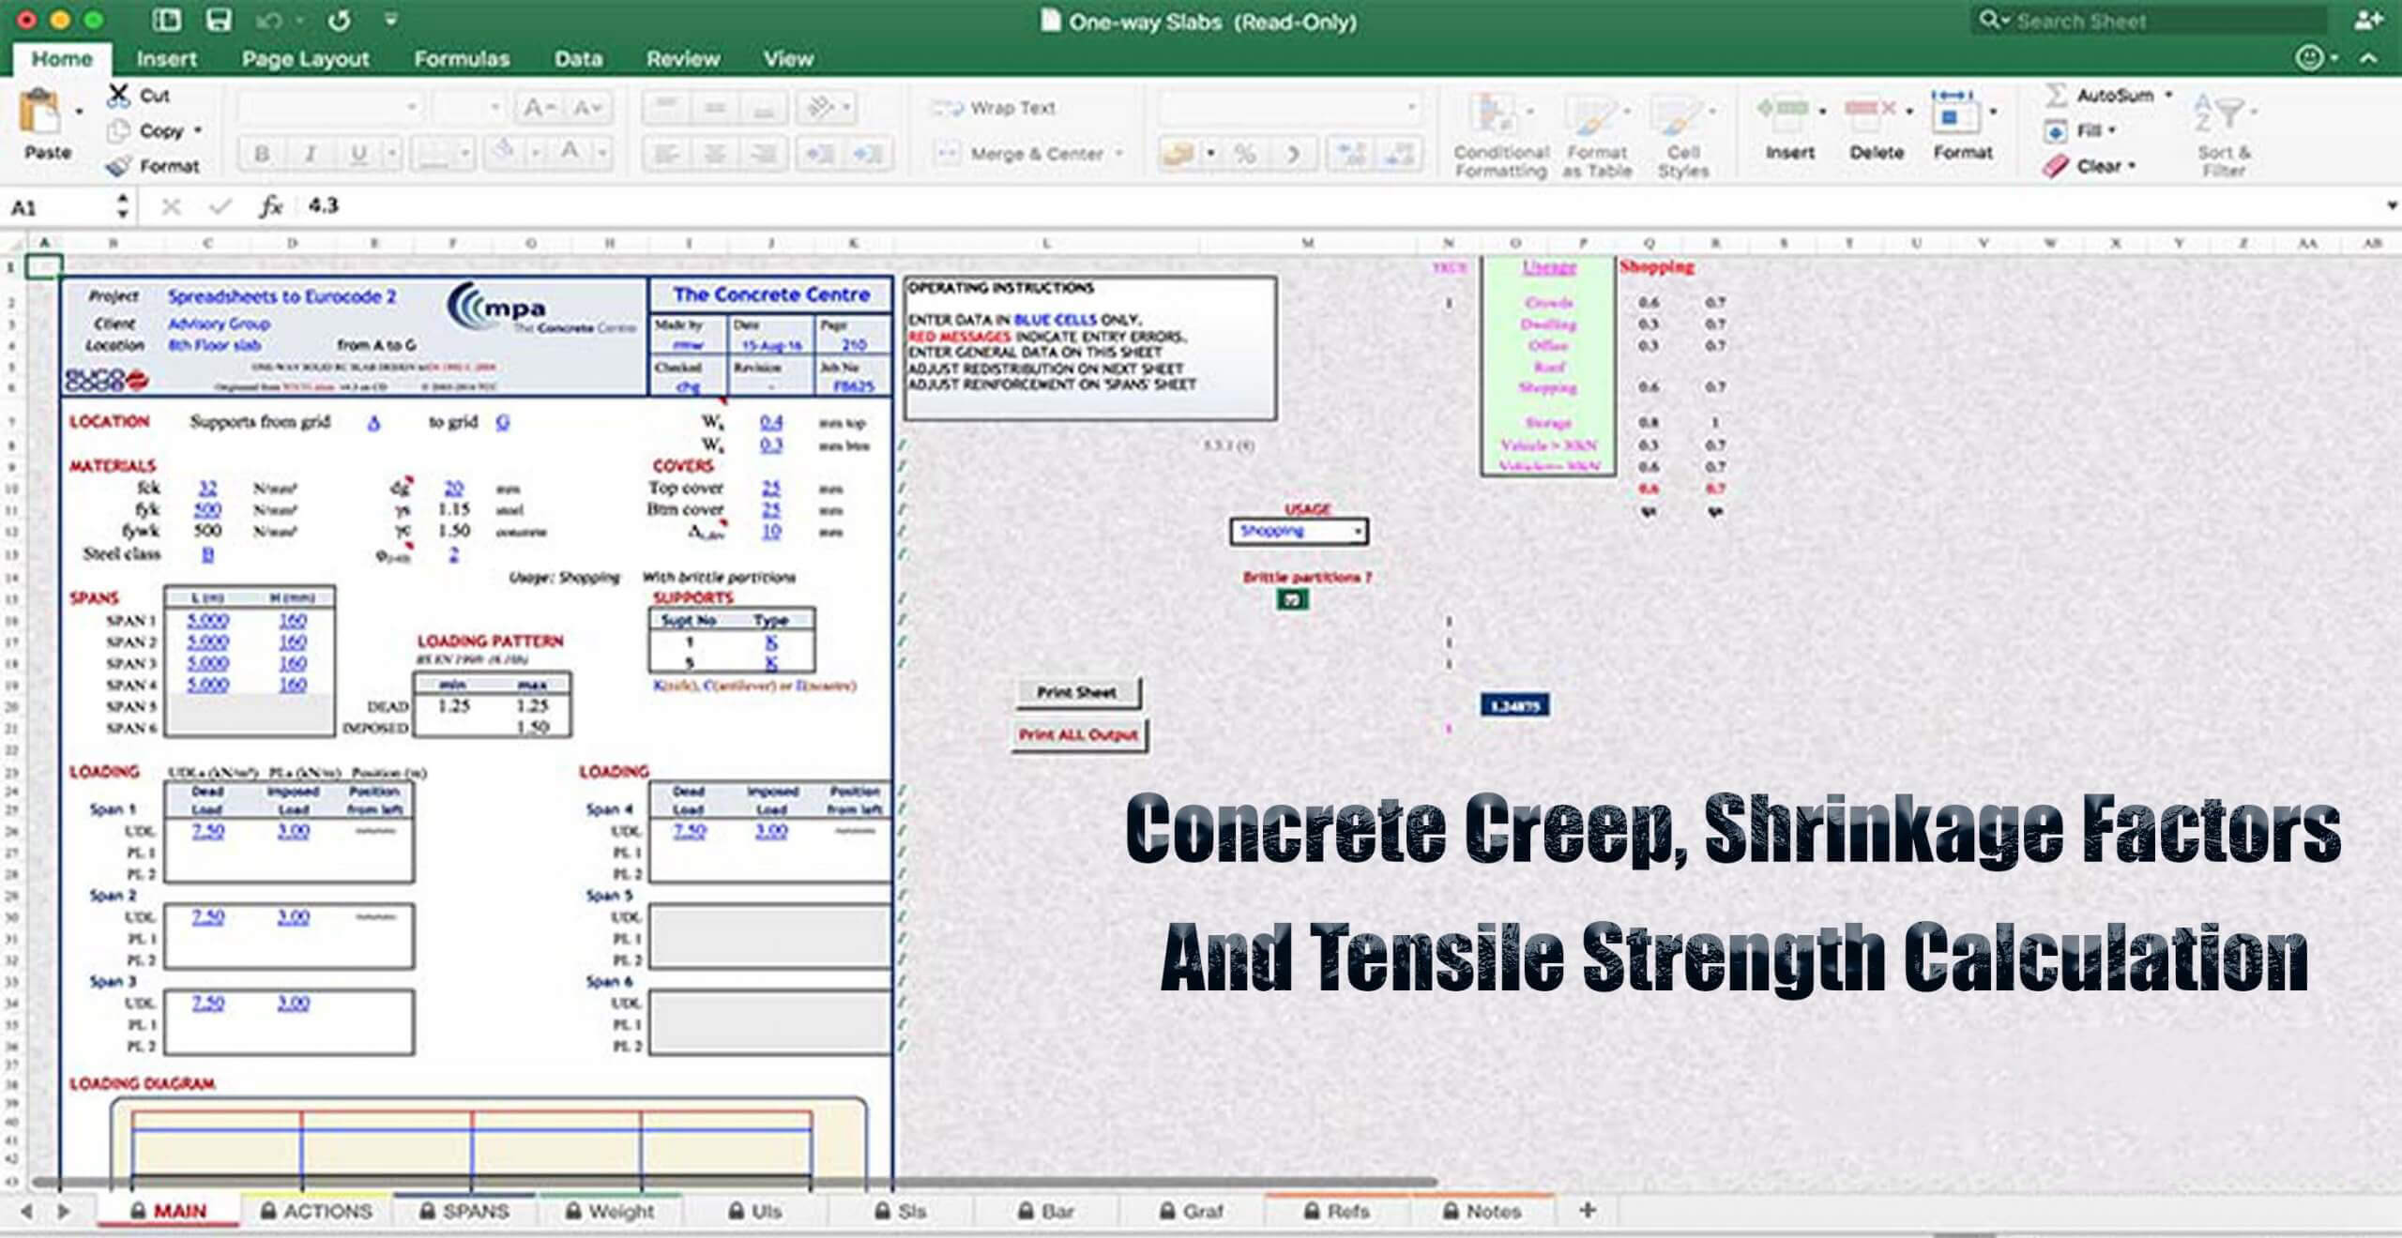The width and height of the screenshot is (2402, 1238).
Task: Switch to the Insert ribbon tab
Action: tap(166, 59)
